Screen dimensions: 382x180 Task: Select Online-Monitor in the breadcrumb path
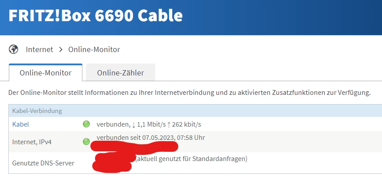(94, 49)
